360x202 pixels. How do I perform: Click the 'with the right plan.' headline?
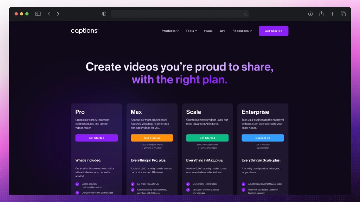(180, 80)
